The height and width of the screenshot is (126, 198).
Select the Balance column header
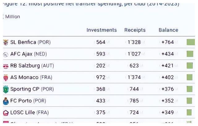point(168,30)
